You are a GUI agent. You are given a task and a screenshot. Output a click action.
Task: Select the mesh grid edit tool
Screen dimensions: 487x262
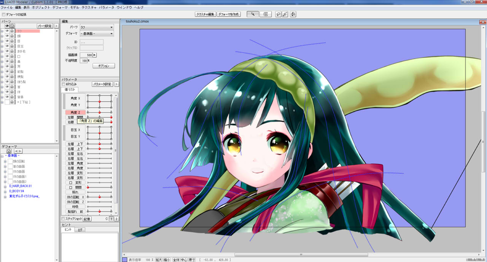point(266,14)
